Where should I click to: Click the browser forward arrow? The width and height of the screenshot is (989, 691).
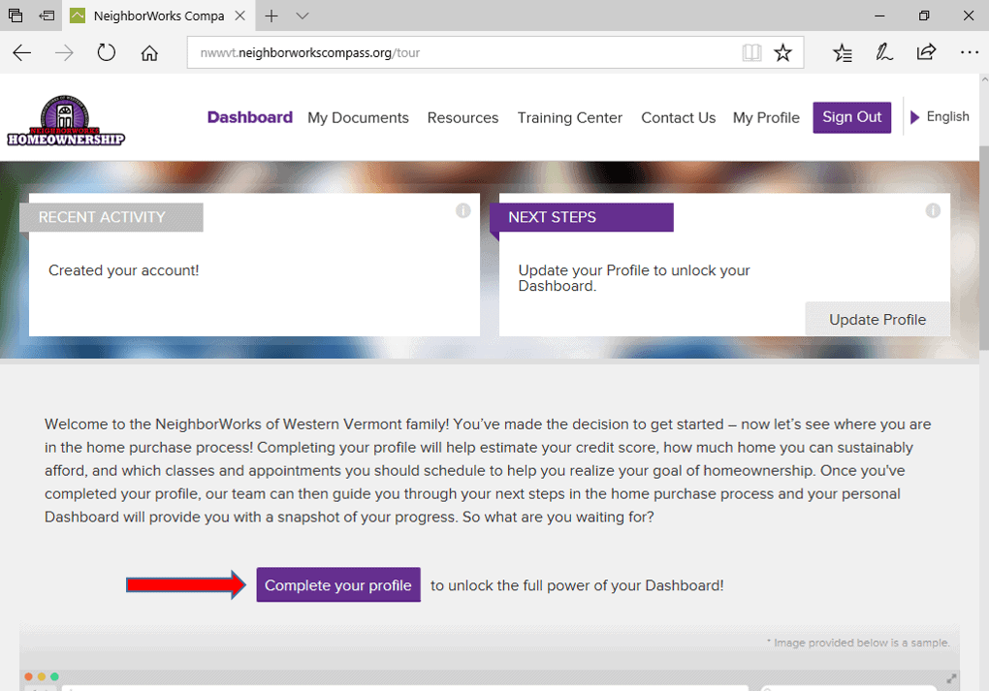pyautogui.click(x=64, y=53)
